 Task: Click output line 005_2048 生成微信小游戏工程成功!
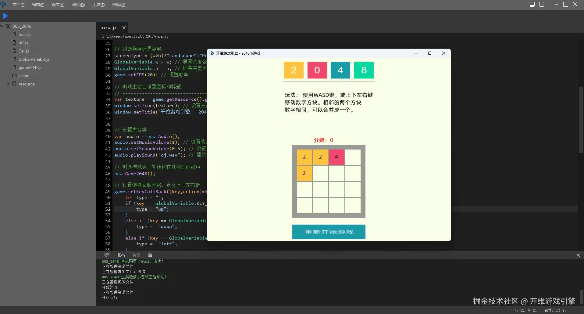coord(134,277)
